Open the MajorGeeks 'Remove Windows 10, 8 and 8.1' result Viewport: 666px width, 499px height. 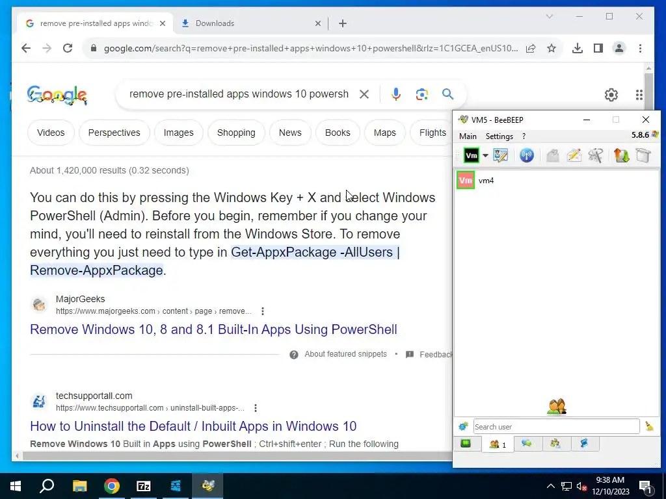point(213,329)
